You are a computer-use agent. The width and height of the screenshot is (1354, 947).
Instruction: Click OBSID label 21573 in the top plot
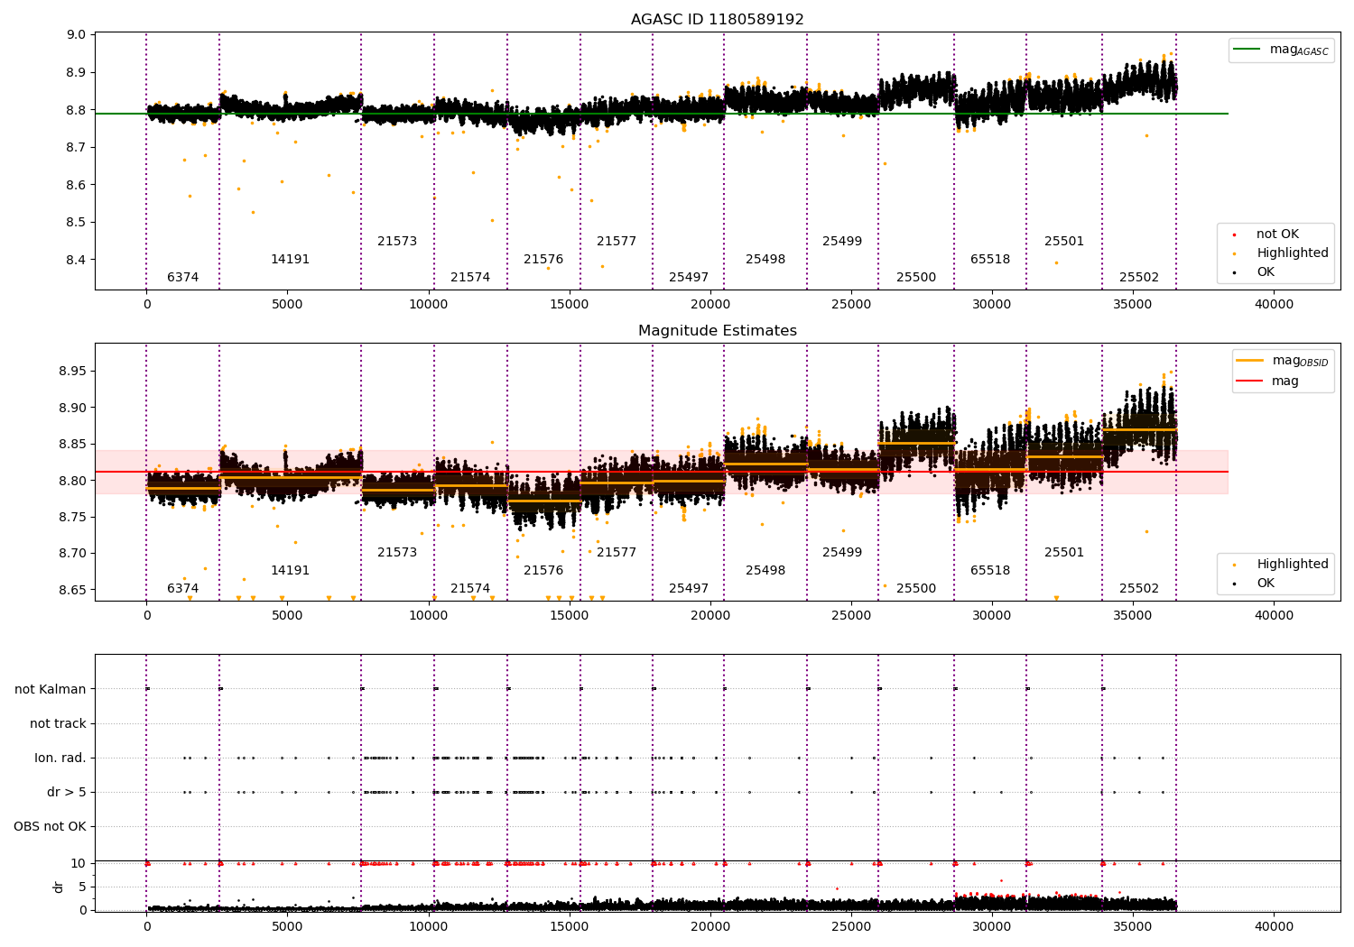(397, 242)
